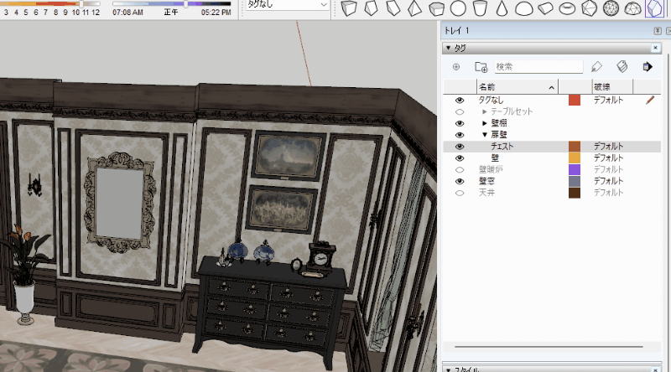Collapse the タグ panel section
Image resolution: width=671 pixels, height=372 pixels.
point(448,48)
